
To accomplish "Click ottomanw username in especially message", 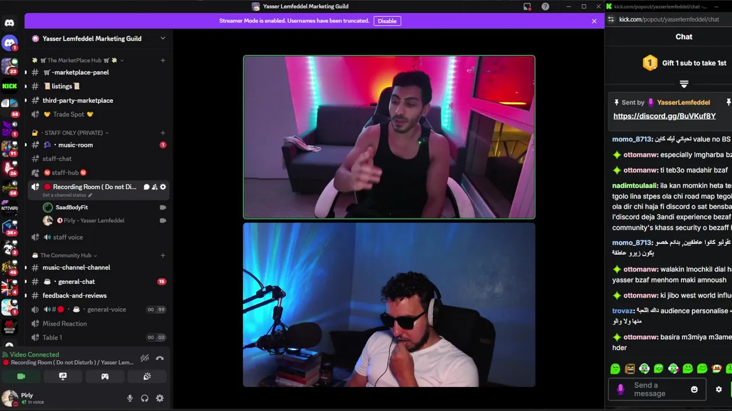I will [640, 155].
